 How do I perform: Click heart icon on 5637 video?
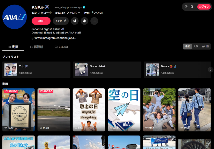click(x=6, y=128)
